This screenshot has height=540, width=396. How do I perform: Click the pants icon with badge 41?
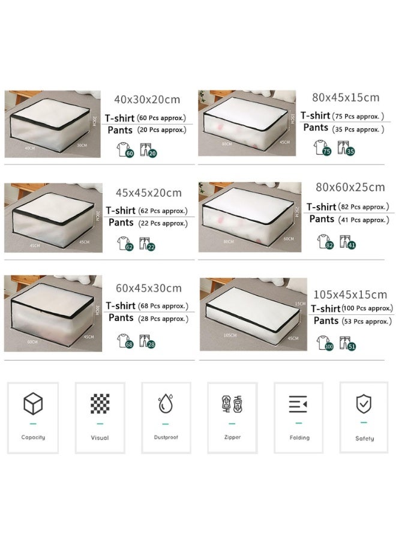coord(347,242)
